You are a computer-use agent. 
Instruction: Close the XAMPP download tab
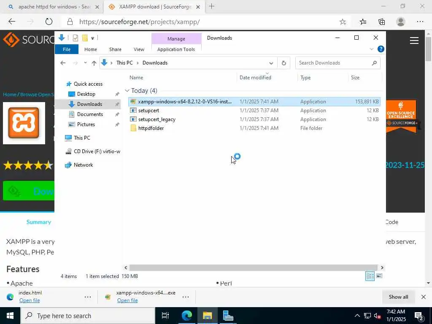coord(198,7)
